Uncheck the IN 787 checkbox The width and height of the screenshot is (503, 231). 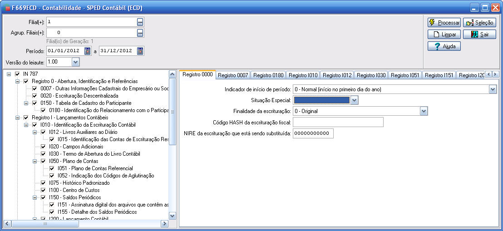17,74
